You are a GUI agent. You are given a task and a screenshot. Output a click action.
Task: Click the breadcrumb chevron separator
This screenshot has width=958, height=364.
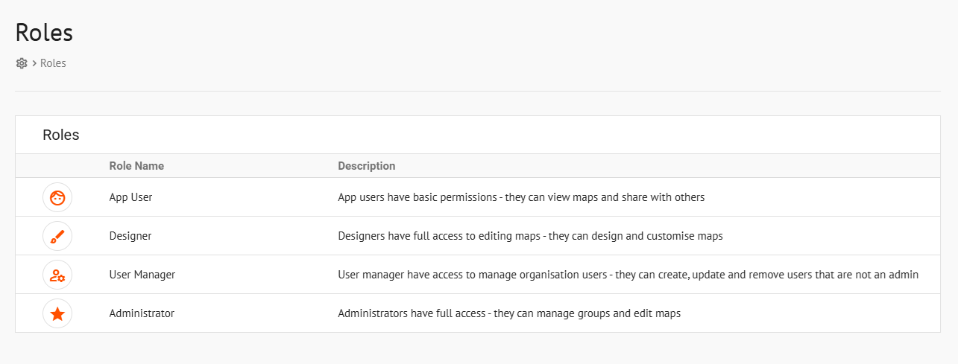pyautogui.click(x=34, y=63)
